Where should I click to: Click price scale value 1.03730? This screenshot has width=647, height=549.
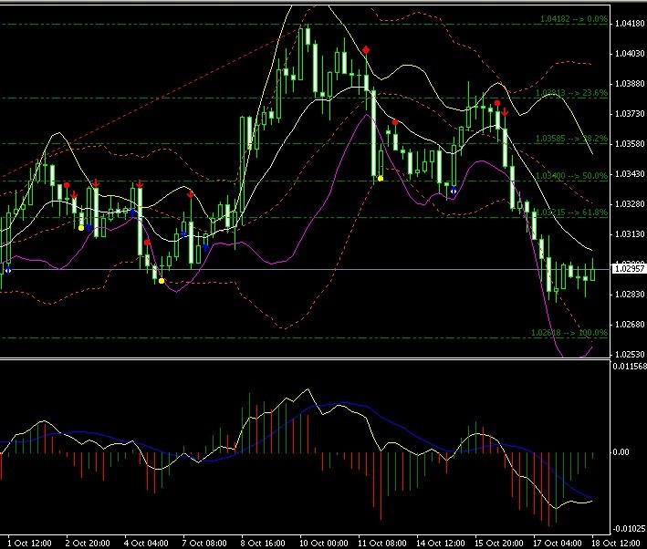pyautogui.click(x=630, y=114)
